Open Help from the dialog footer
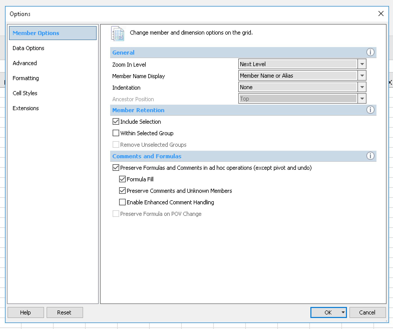393x329 pixels. point(26,312)
